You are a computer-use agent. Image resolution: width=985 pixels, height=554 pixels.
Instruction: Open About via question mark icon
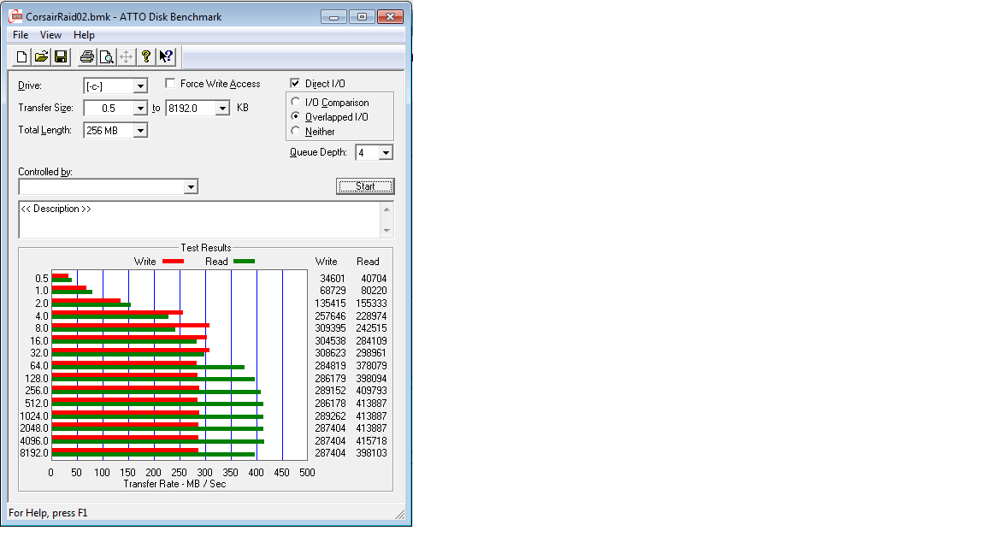point(146,57)
